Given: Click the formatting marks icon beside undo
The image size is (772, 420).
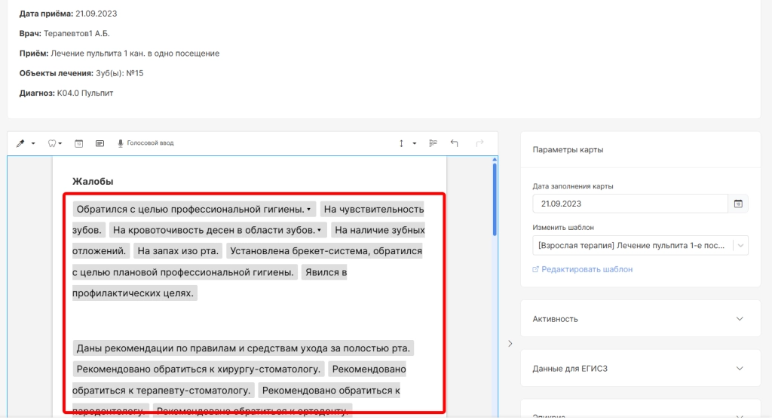Looking at the screenshot, I should [x=433, y=143].
